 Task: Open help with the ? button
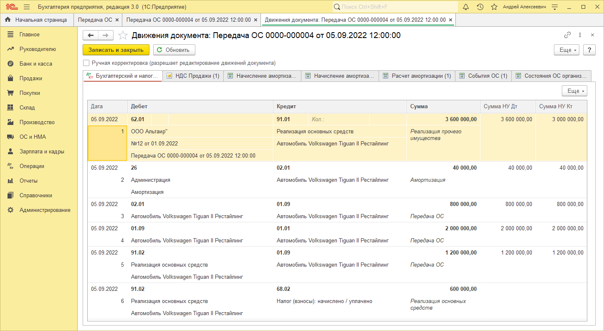click(589, 50)
